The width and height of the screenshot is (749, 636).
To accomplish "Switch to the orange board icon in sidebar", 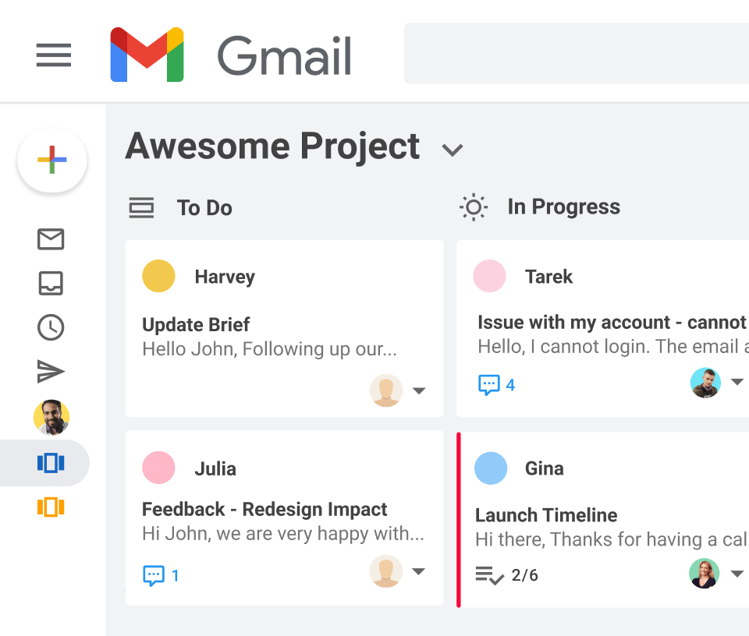I will (50, 507).
